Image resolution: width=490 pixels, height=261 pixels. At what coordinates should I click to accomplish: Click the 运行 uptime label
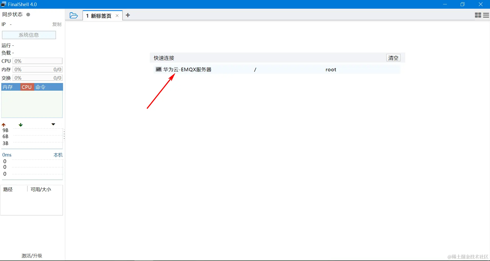[6, 45]
